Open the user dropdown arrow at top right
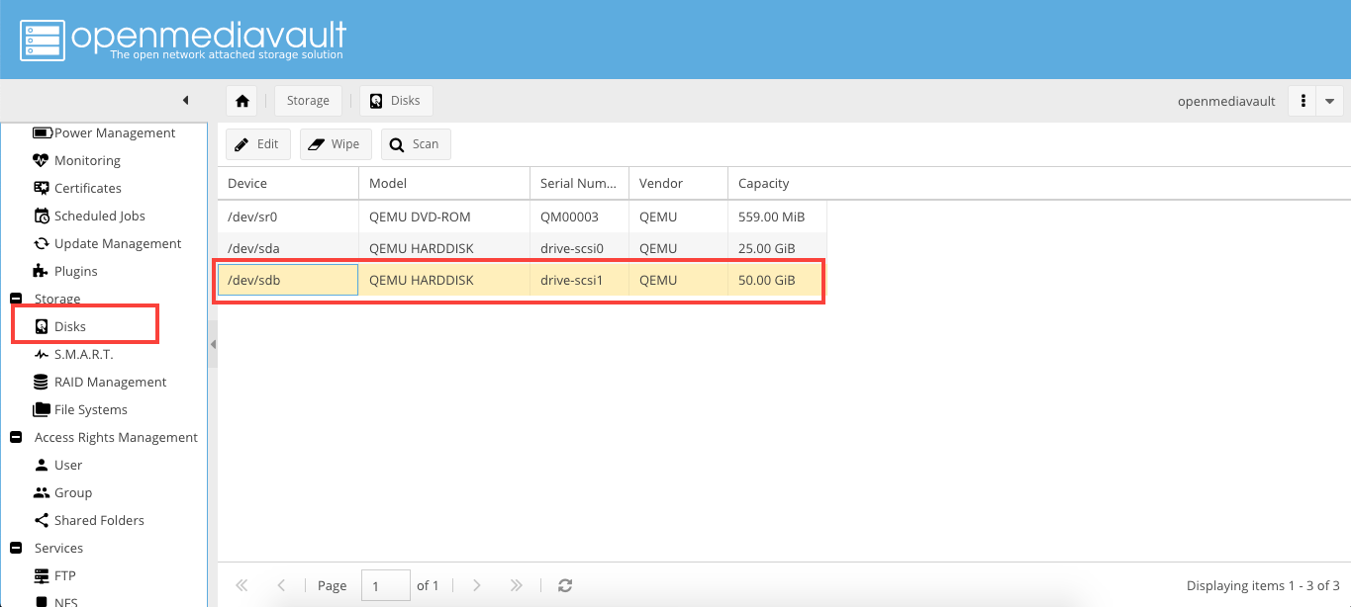The height and width of the screenshot is (607, 1351). 1329,101
